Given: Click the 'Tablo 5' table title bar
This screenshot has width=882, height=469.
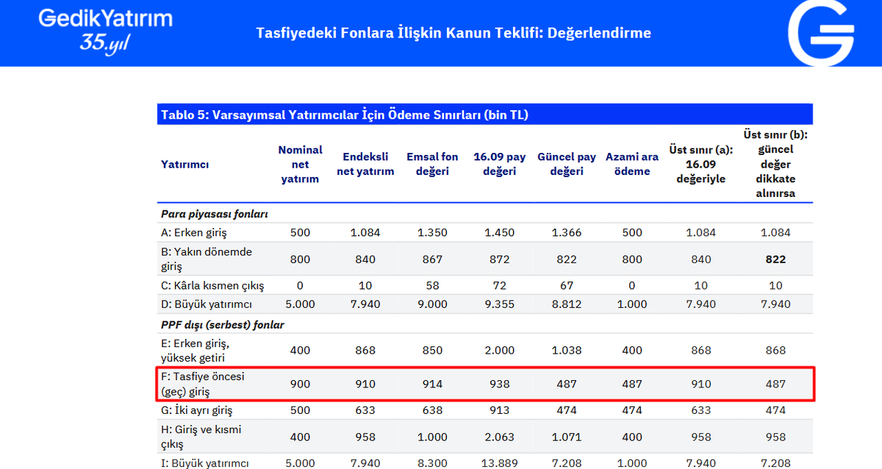Looking at the screenshot, I should 485,114.
